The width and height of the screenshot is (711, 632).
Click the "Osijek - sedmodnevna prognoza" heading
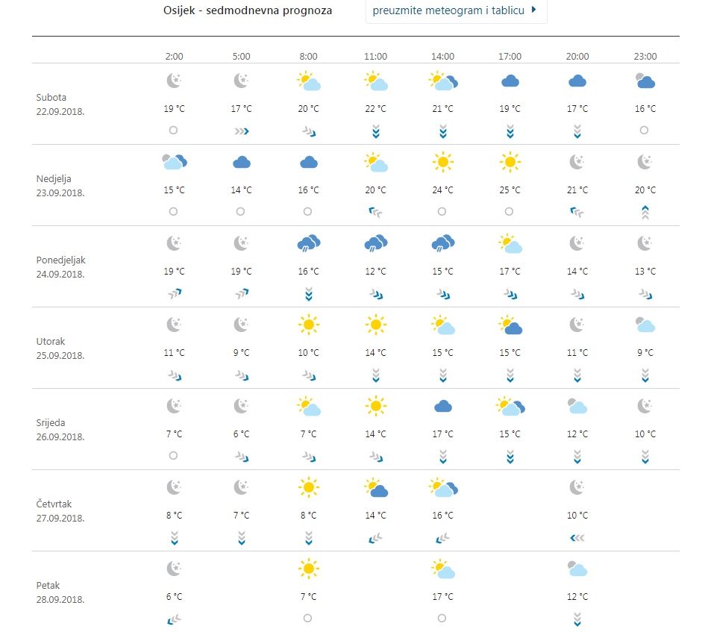pyautogui.click(x=248, y=11)
